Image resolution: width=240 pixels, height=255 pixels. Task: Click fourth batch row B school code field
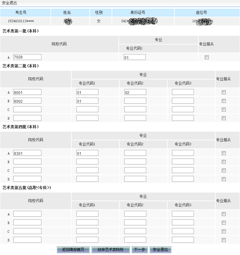point(27,161)
